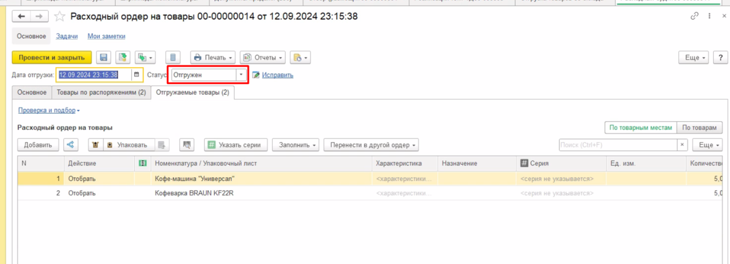730x264 pixels.
Task: Switch view to По товарам
Action: coord(699,128)
